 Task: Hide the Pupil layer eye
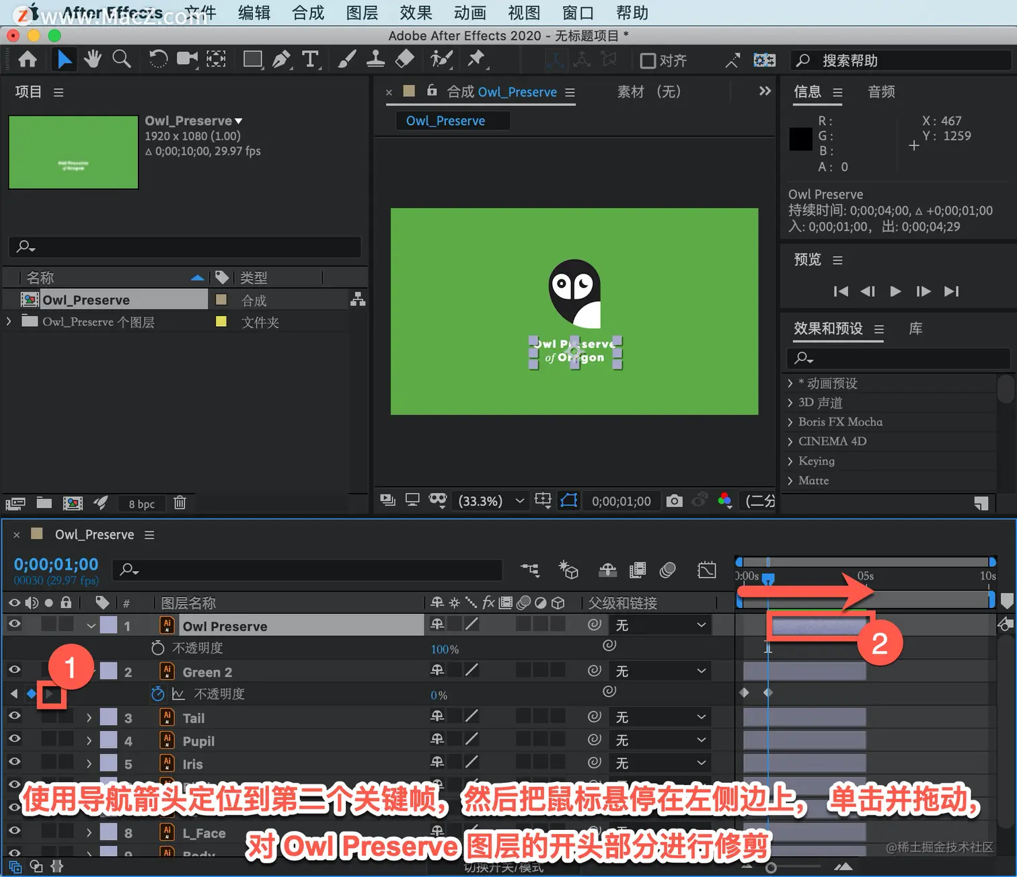point(14,739)
